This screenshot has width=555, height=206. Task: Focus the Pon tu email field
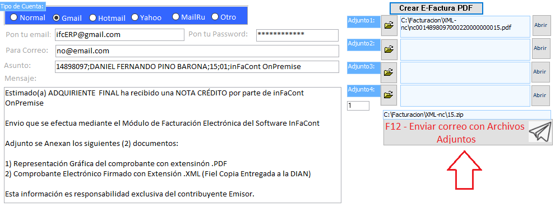pyautogui.click(x=119, y=35)
